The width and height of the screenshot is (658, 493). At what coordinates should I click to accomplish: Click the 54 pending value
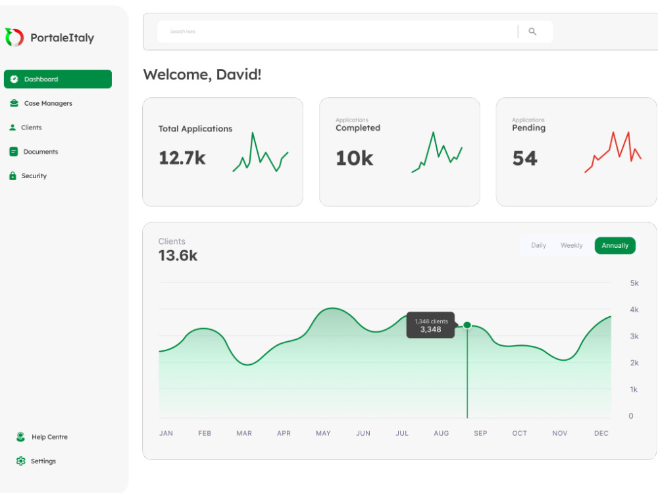coord(524,158)
